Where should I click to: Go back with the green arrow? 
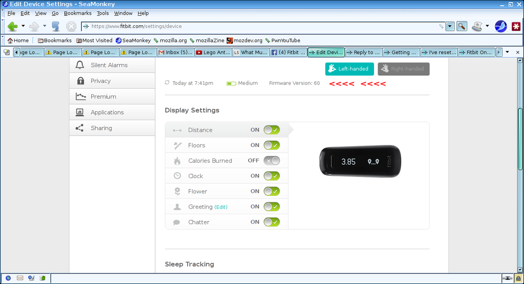[x=13, y=26]
